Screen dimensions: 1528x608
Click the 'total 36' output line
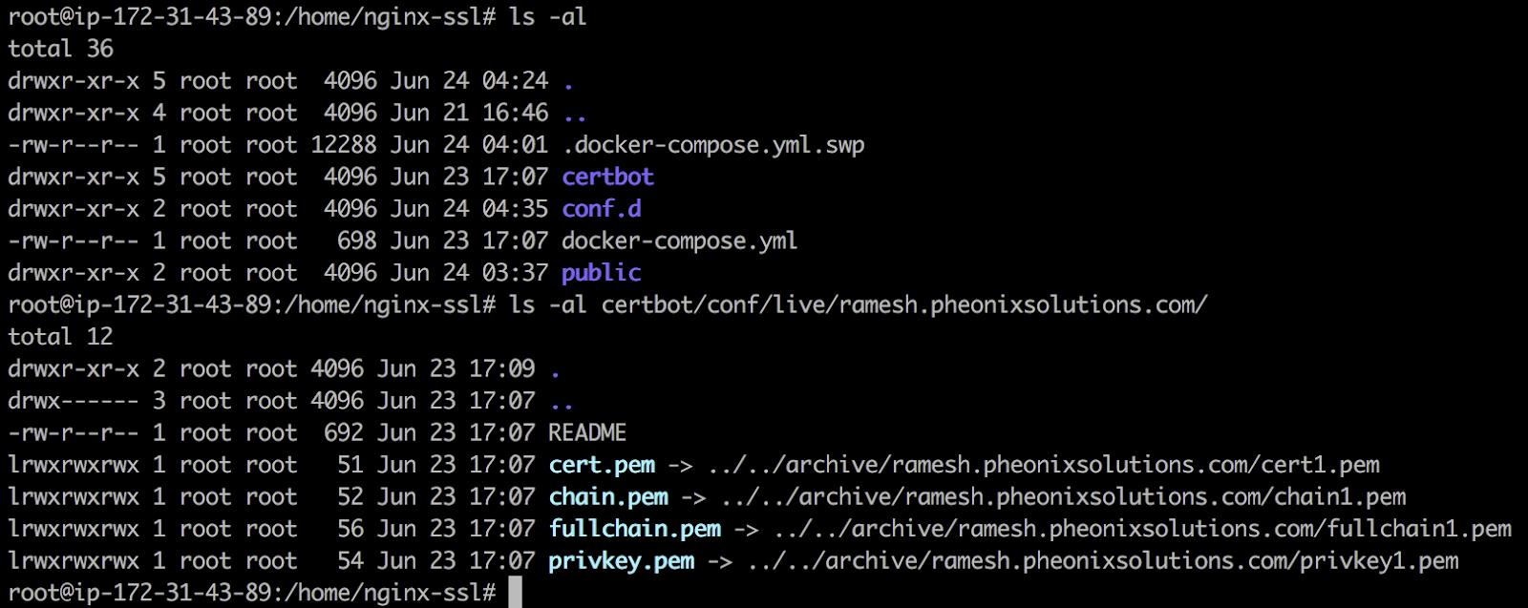[60, 49]
